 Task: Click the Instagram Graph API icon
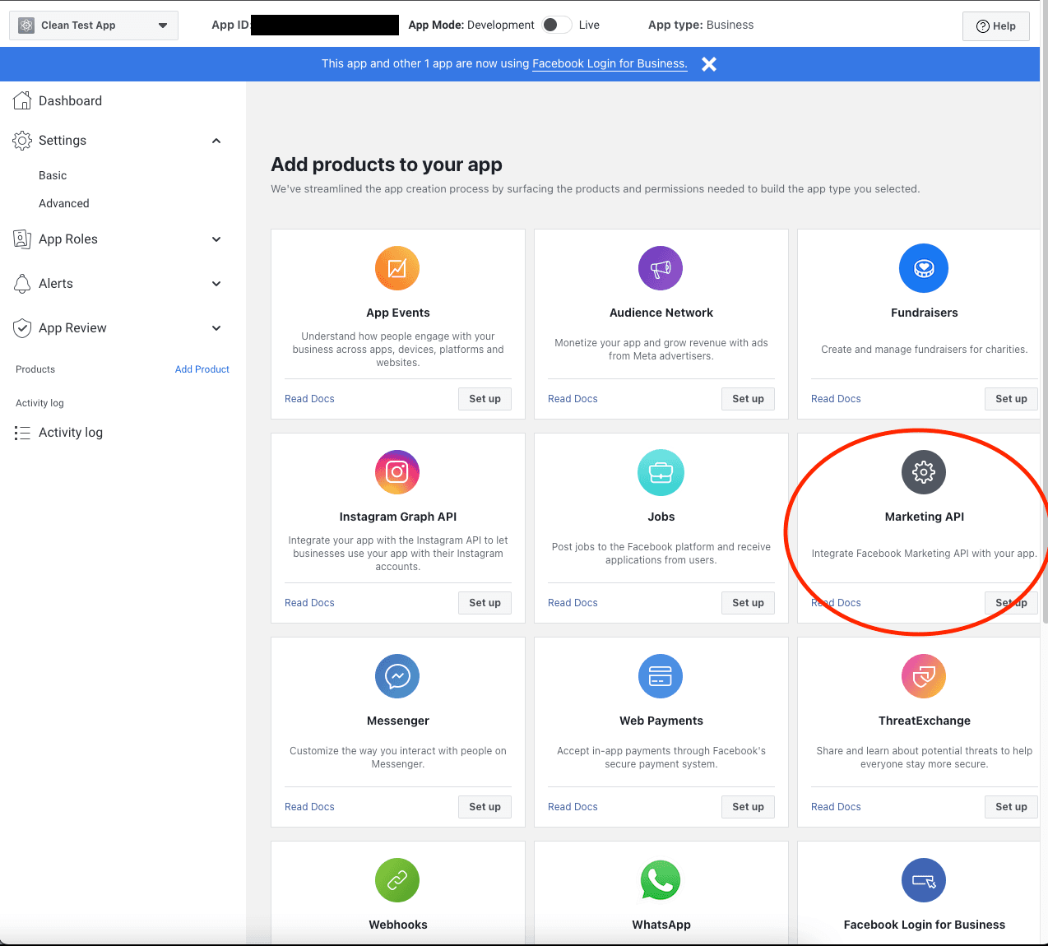coord(397,472)
